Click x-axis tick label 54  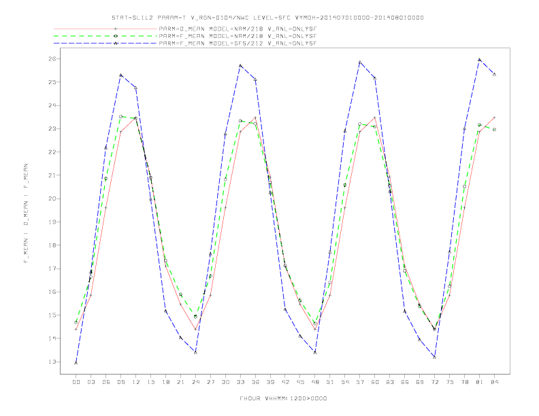(x=345, y=382)
